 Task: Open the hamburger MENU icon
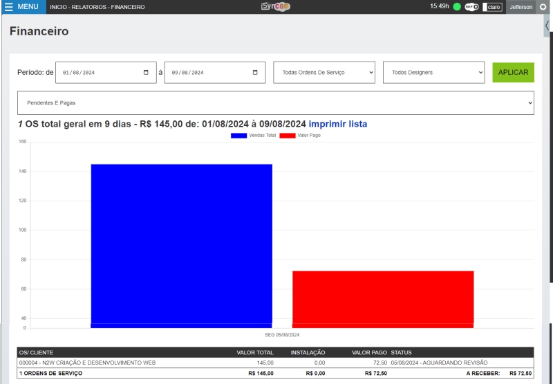pos(9,7)
